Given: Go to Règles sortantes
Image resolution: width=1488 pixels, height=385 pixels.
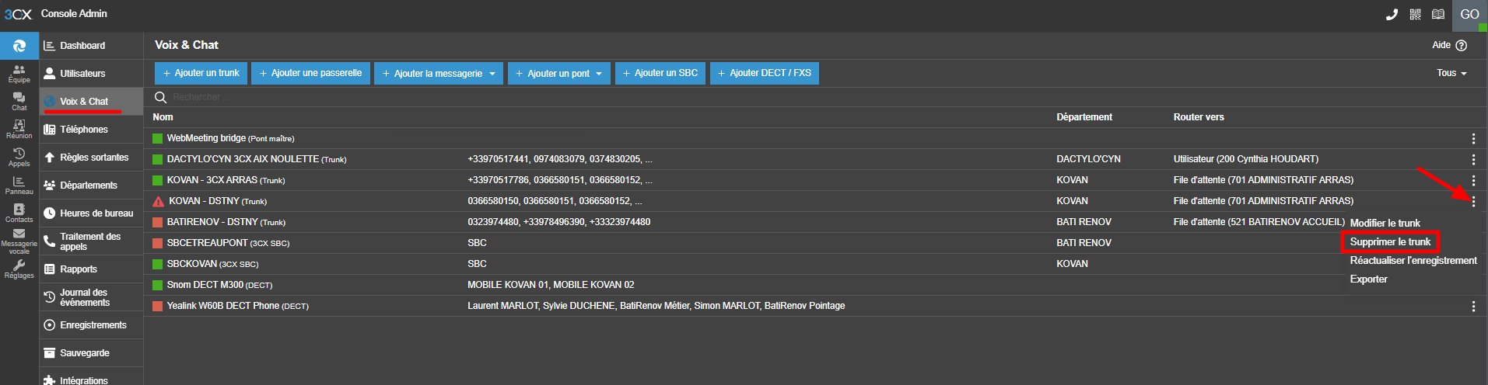Looking at the screenshot, I should click(x=91, y=158).
